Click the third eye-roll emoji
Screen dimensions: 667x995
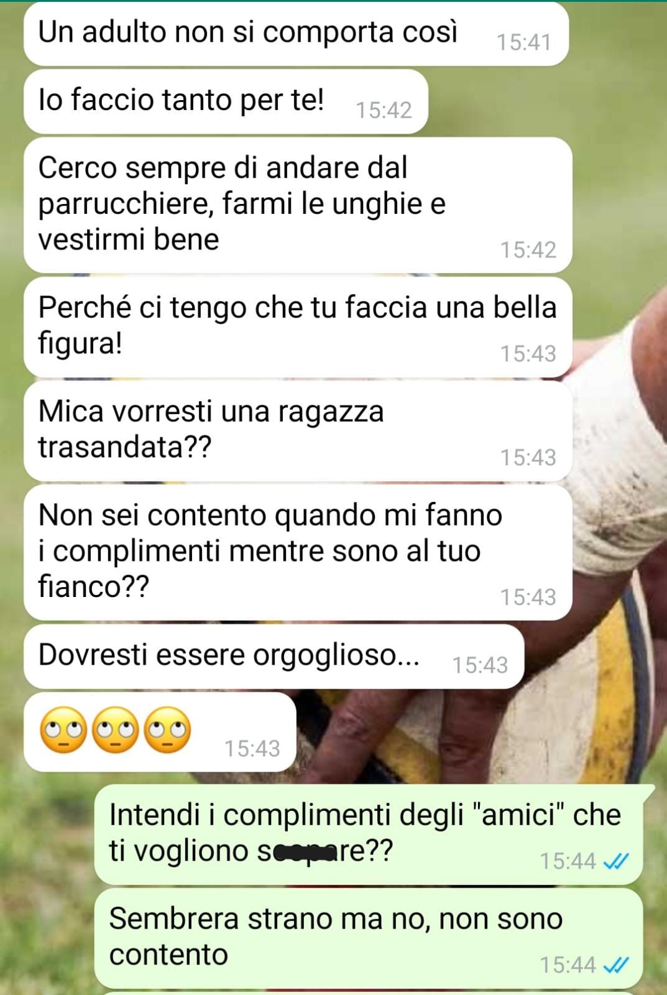click(168, 730)
